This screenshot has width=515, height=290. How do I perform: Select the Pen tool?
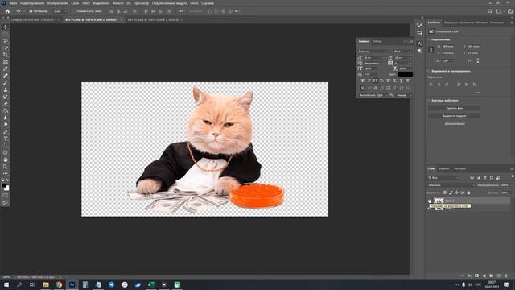coord(6,131)
